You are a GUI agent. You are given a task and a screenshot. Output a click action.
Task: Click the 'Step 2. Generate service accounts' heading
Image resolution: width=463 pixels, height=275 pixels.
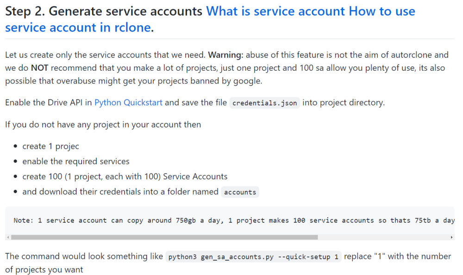click(x=104, y=11)
